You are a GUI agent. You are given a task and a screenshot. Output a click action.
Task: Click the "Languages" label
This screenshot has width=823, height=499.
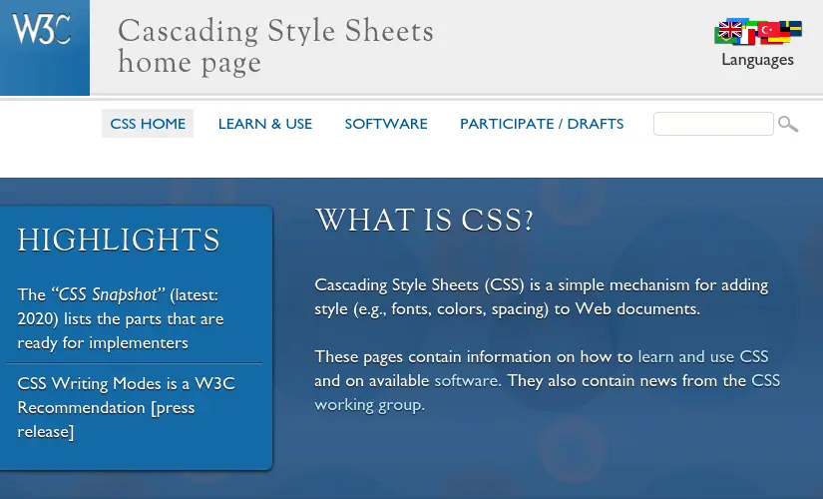pos(757,59)
